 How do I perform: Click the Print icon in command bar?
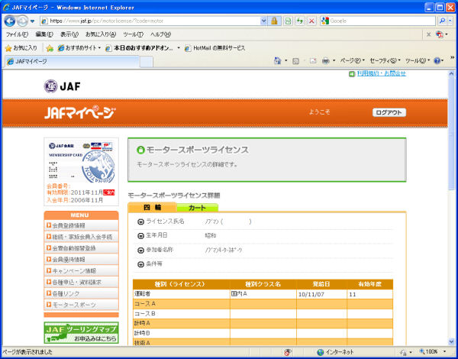(x=325, y=60)
